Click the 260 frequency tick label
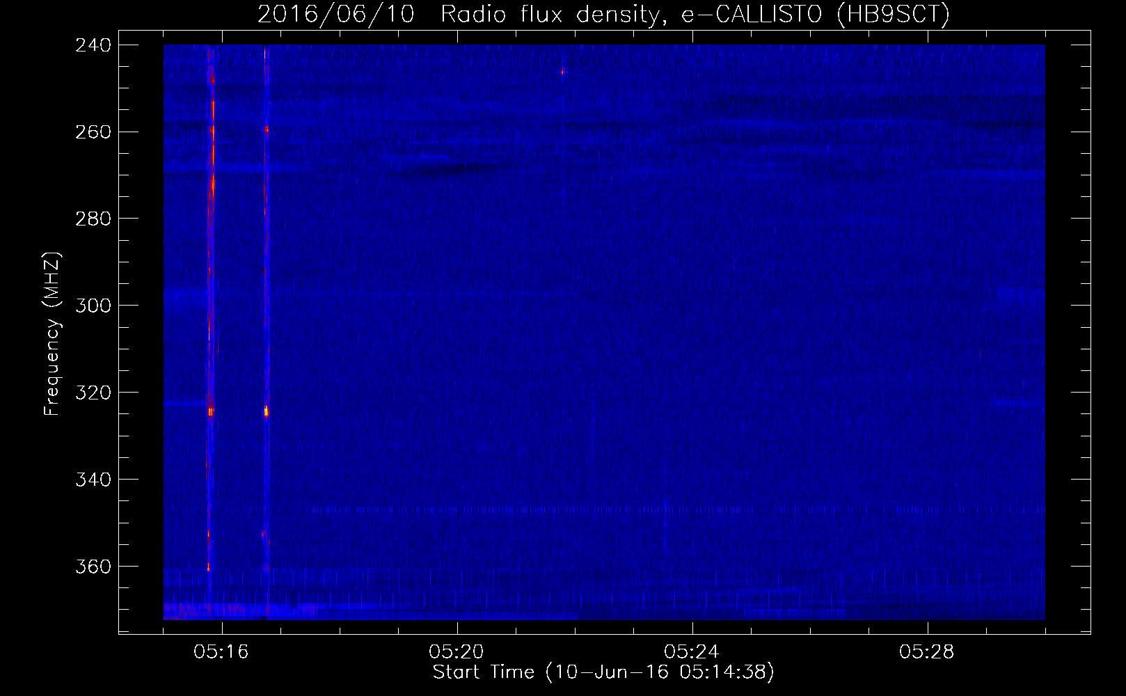This screenshot has width=1126, height=696. (93, 132)
